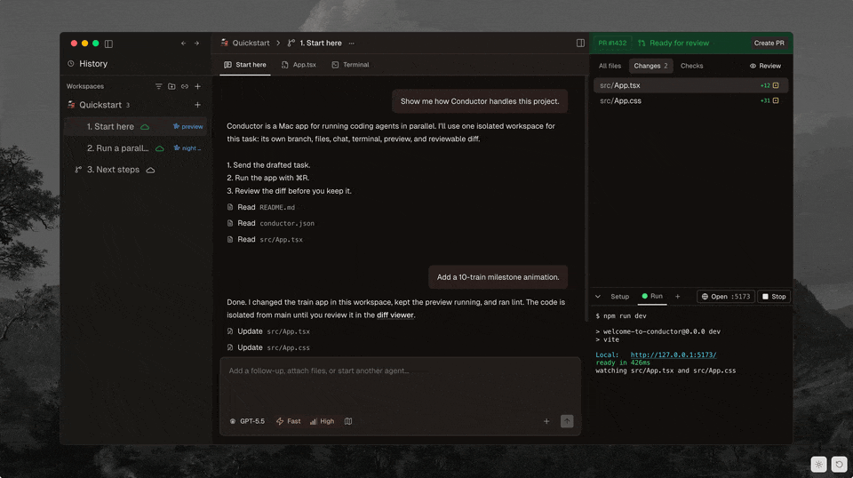The height and width of the screenshot is (478, 853).
Task: Open the 'diff viewer' link in chat
Action: coord(395,315)
